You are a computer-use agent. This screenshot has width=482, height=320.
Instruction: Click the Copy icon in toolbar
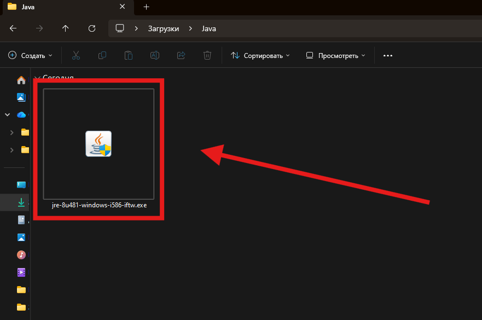point(102,55)
